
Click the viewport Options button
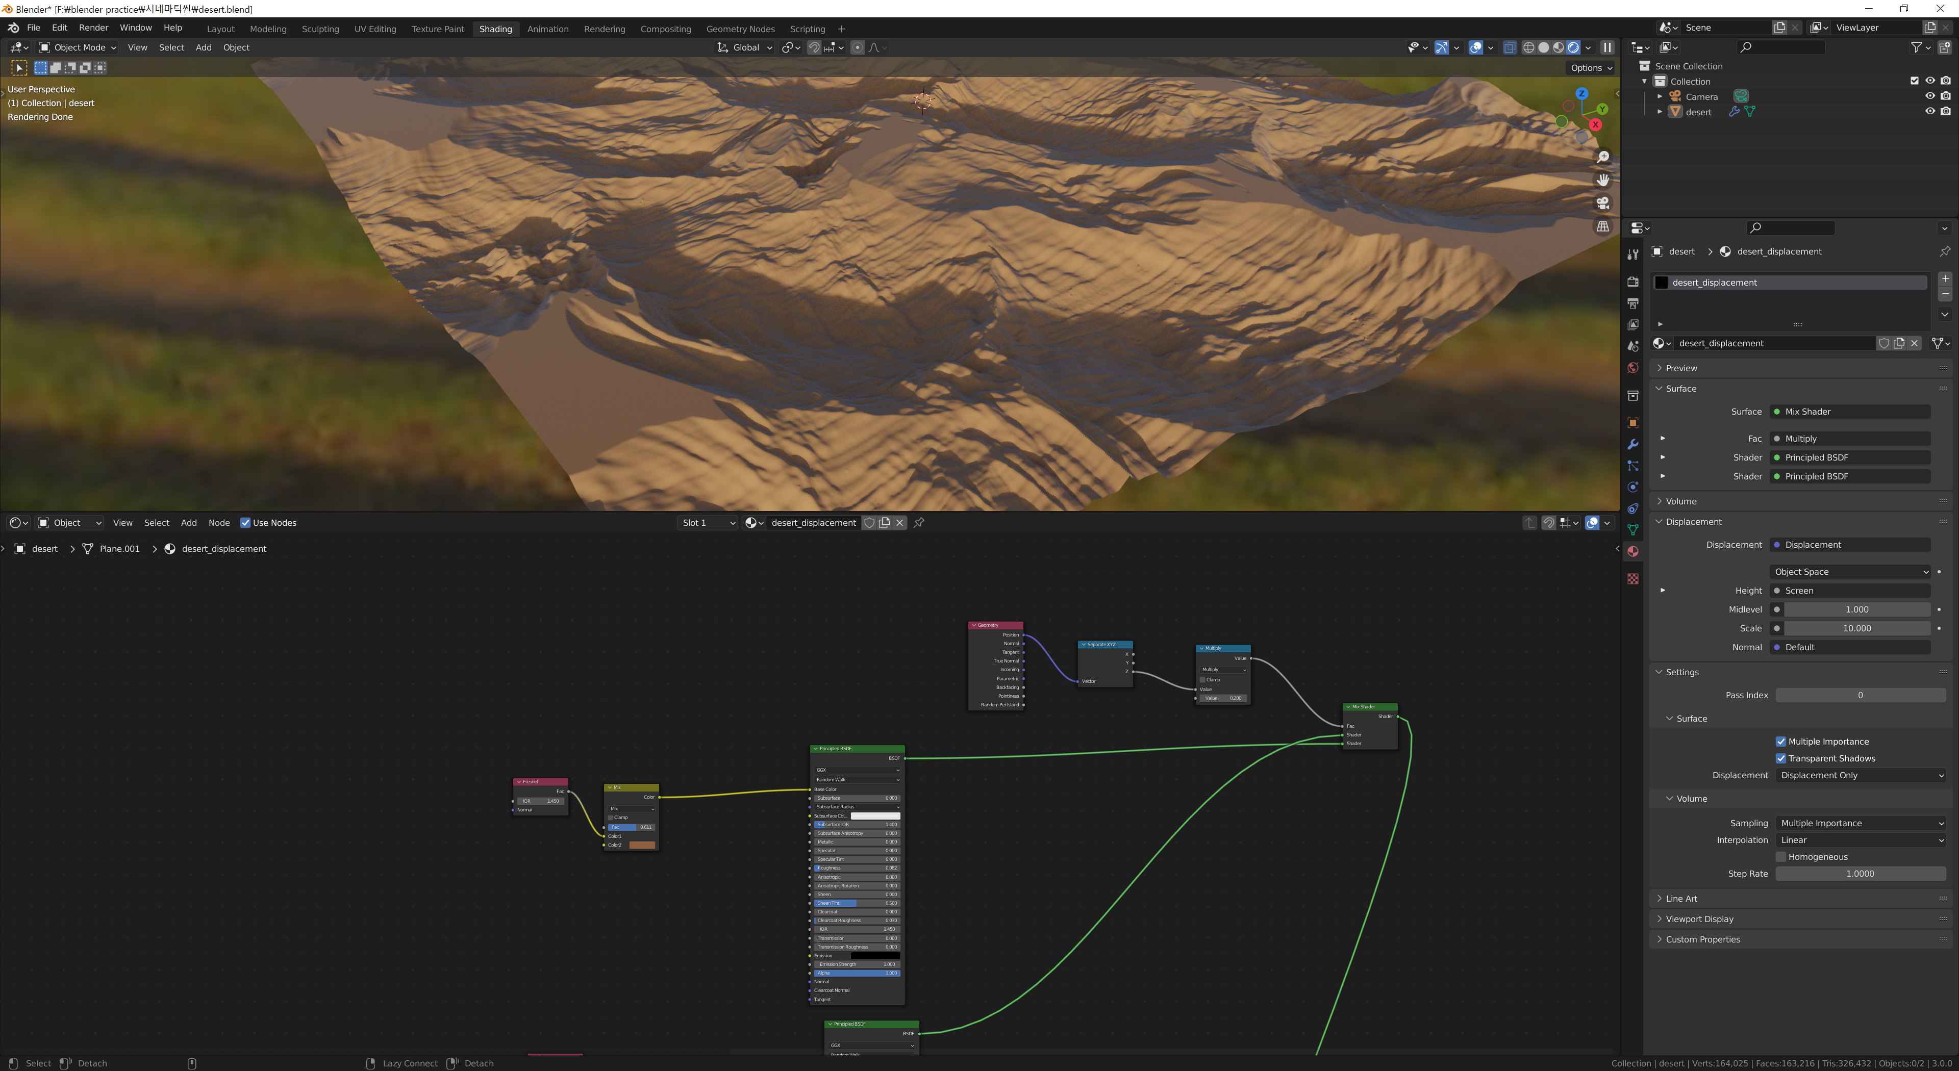pyautogui.click(x=1590, y=68)
